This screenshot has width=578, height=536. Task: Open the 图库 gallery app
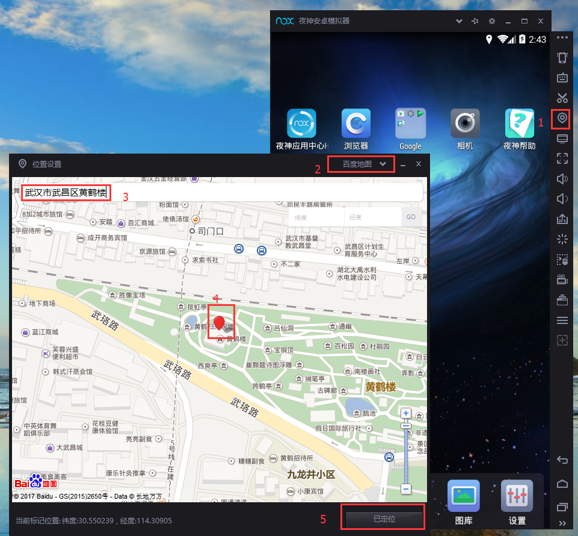[464, 502]
